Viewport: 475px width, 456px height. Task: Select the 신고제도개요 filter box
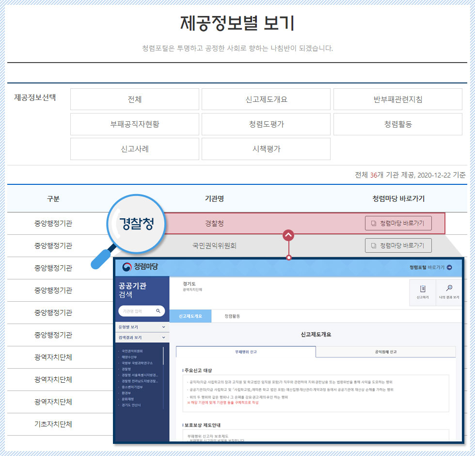click(266, 99)
